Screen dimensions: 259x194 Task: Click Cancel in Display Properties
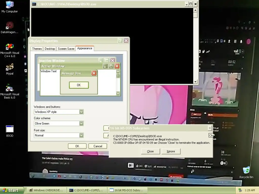pyautogui.click(x=98, y=146)
